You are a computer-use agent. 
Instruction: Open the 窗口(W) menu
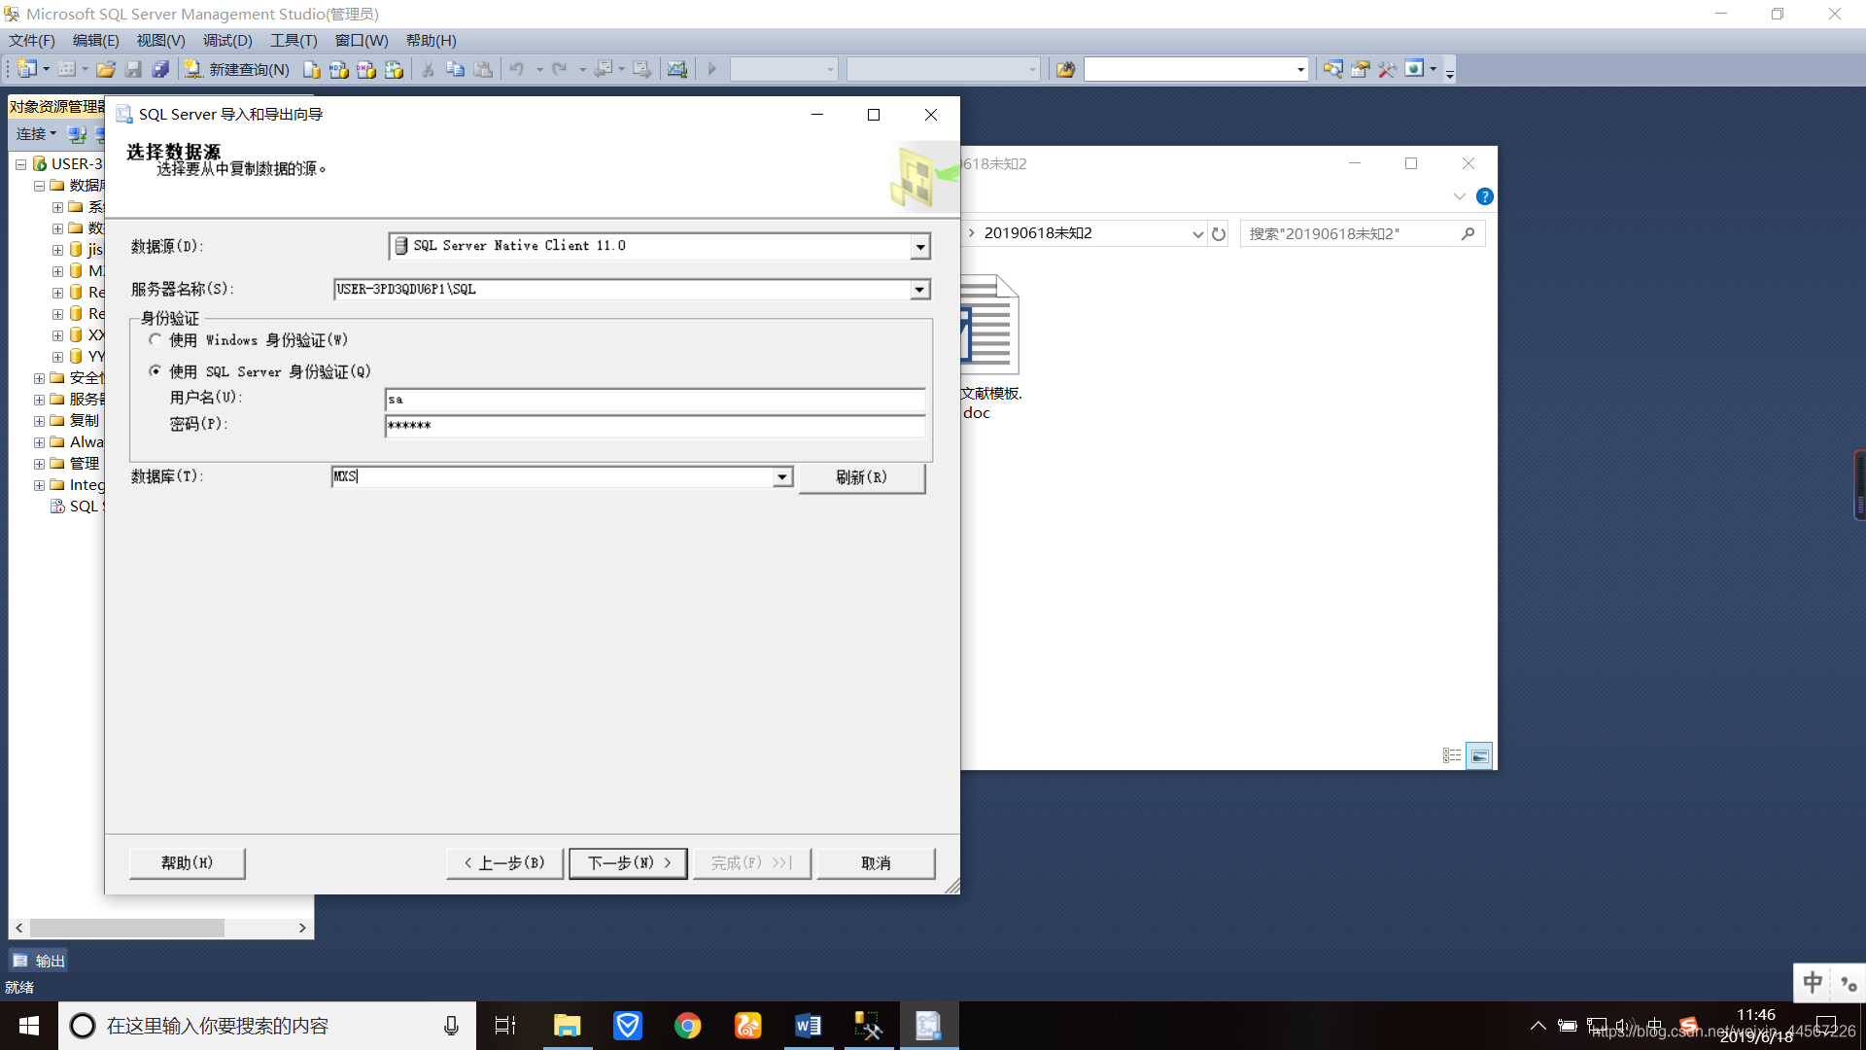pyautogui.click(x=362, y=41)
